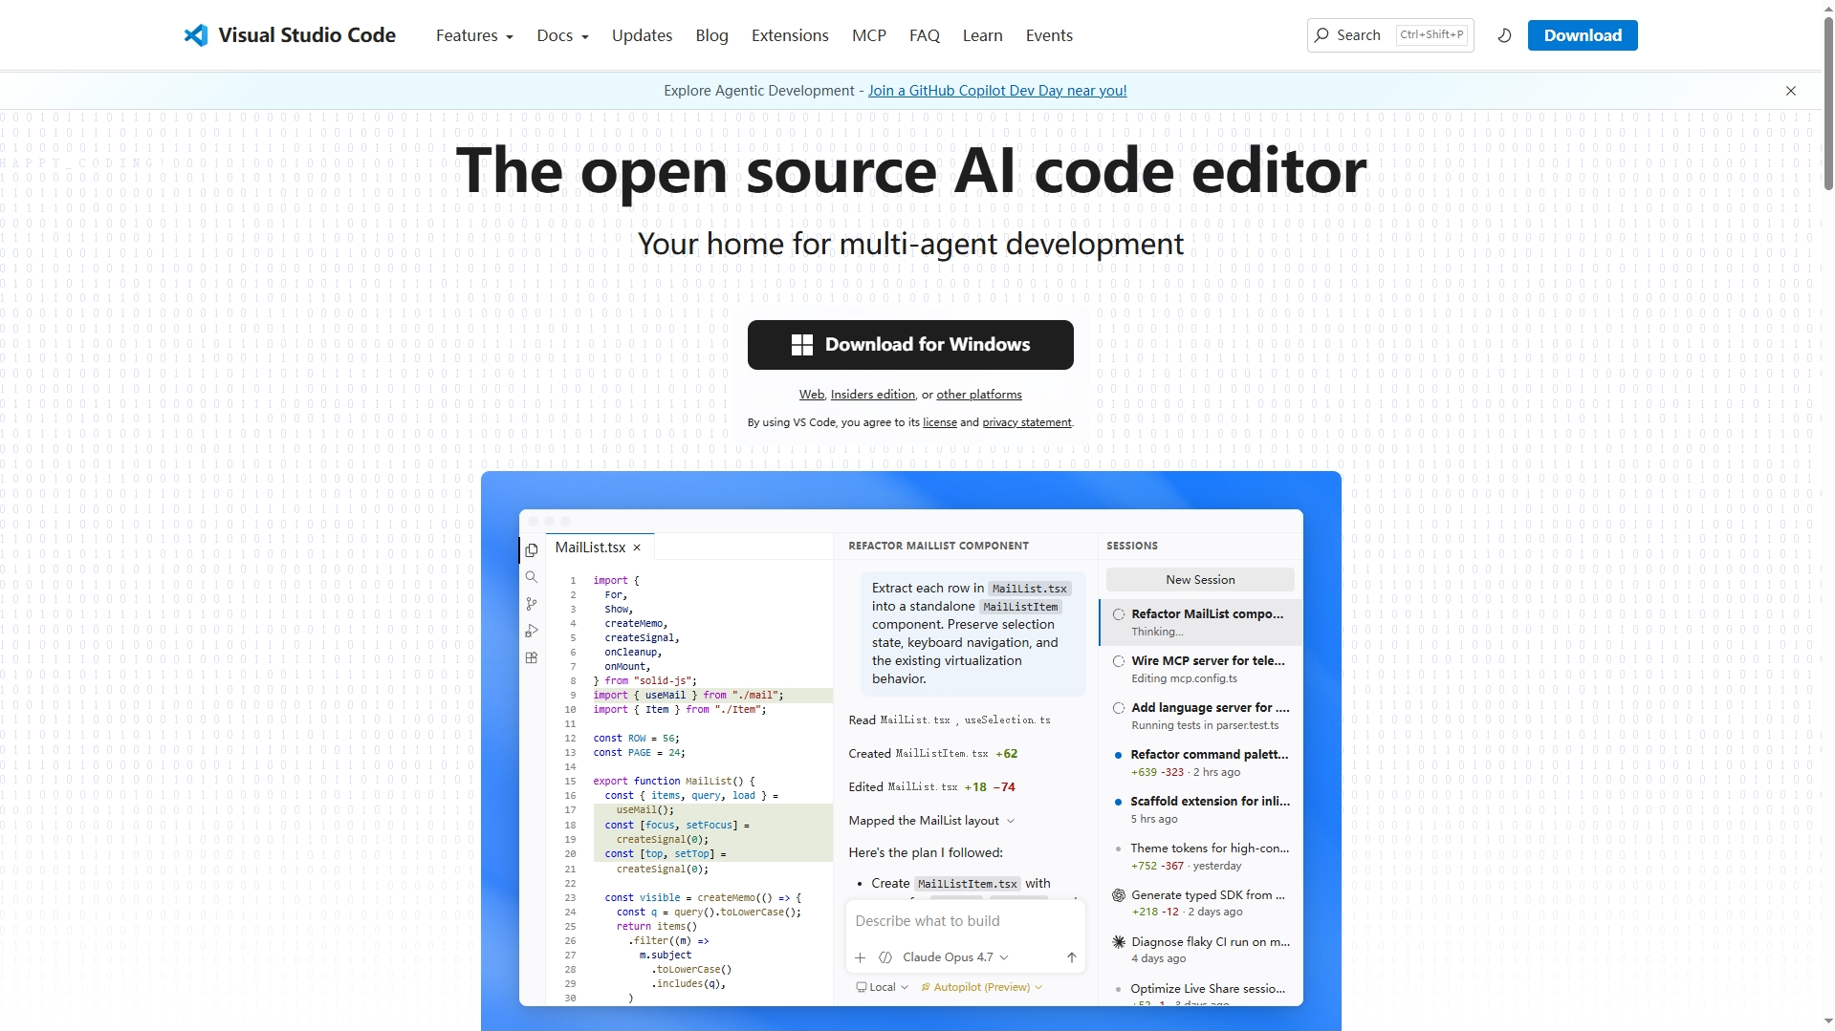
Task: Click the Describe what to build input
Action: pyautogui.click(x=966, y=921)
